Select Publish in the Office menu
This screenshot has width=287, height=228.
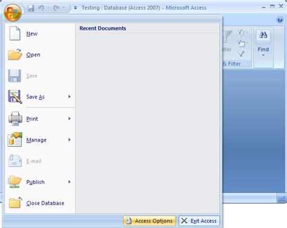pyautogui.click(x=35, y=182)
